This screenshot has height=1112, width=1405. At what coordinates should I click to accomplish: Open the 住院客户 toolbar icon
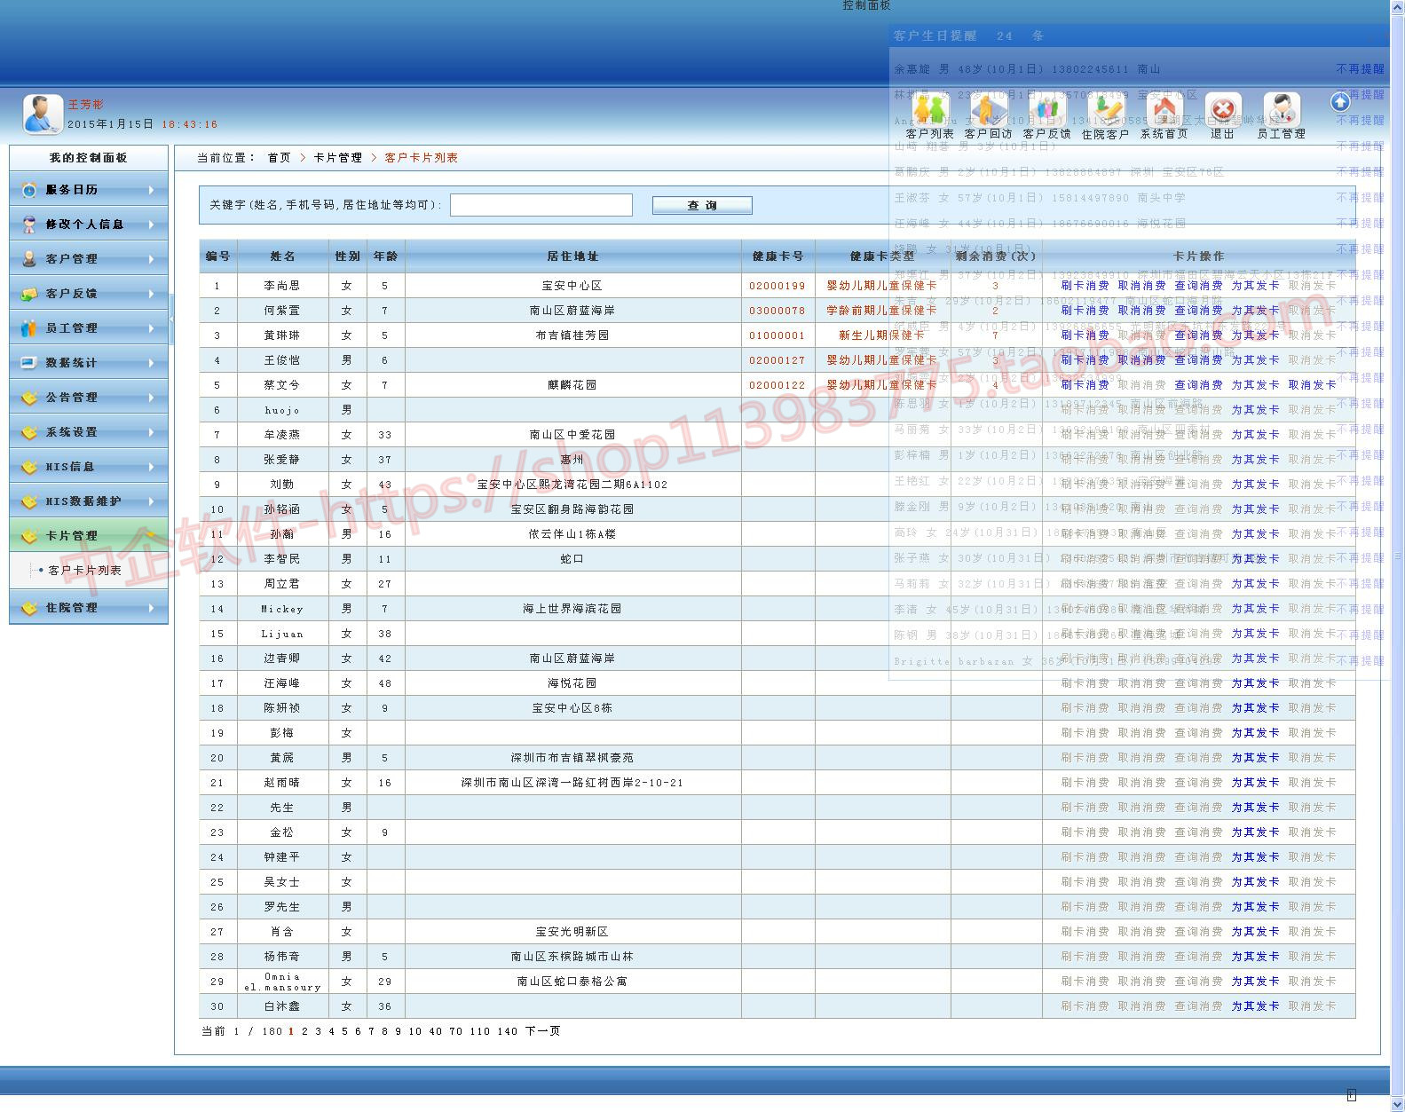[1105, 110]
